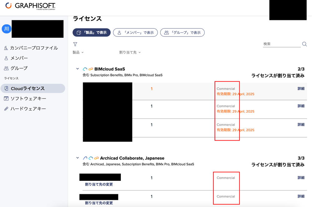
Task: Go to メンバー in the sidebar
Action: [19, 58]
